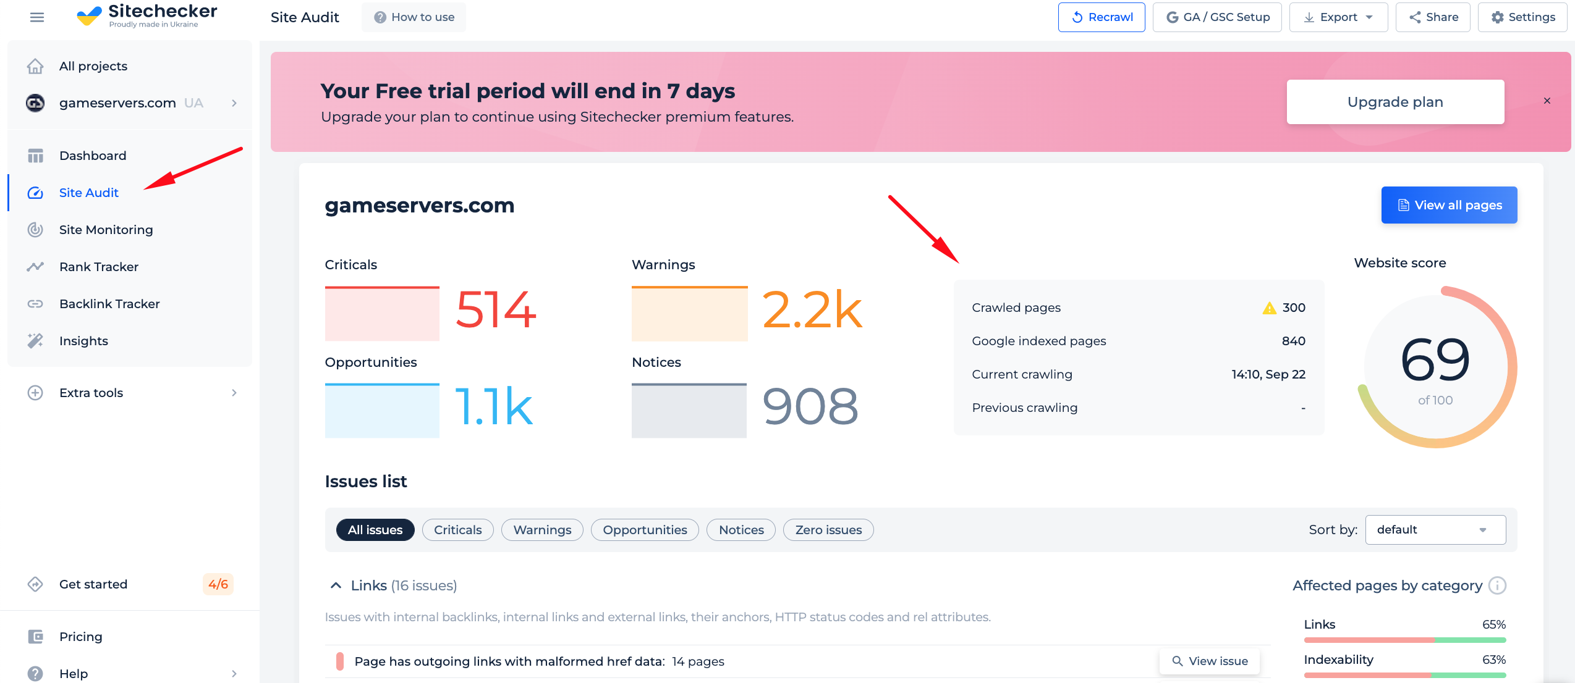
Task: Show only Zero issues filter
Action: (828, 530)
